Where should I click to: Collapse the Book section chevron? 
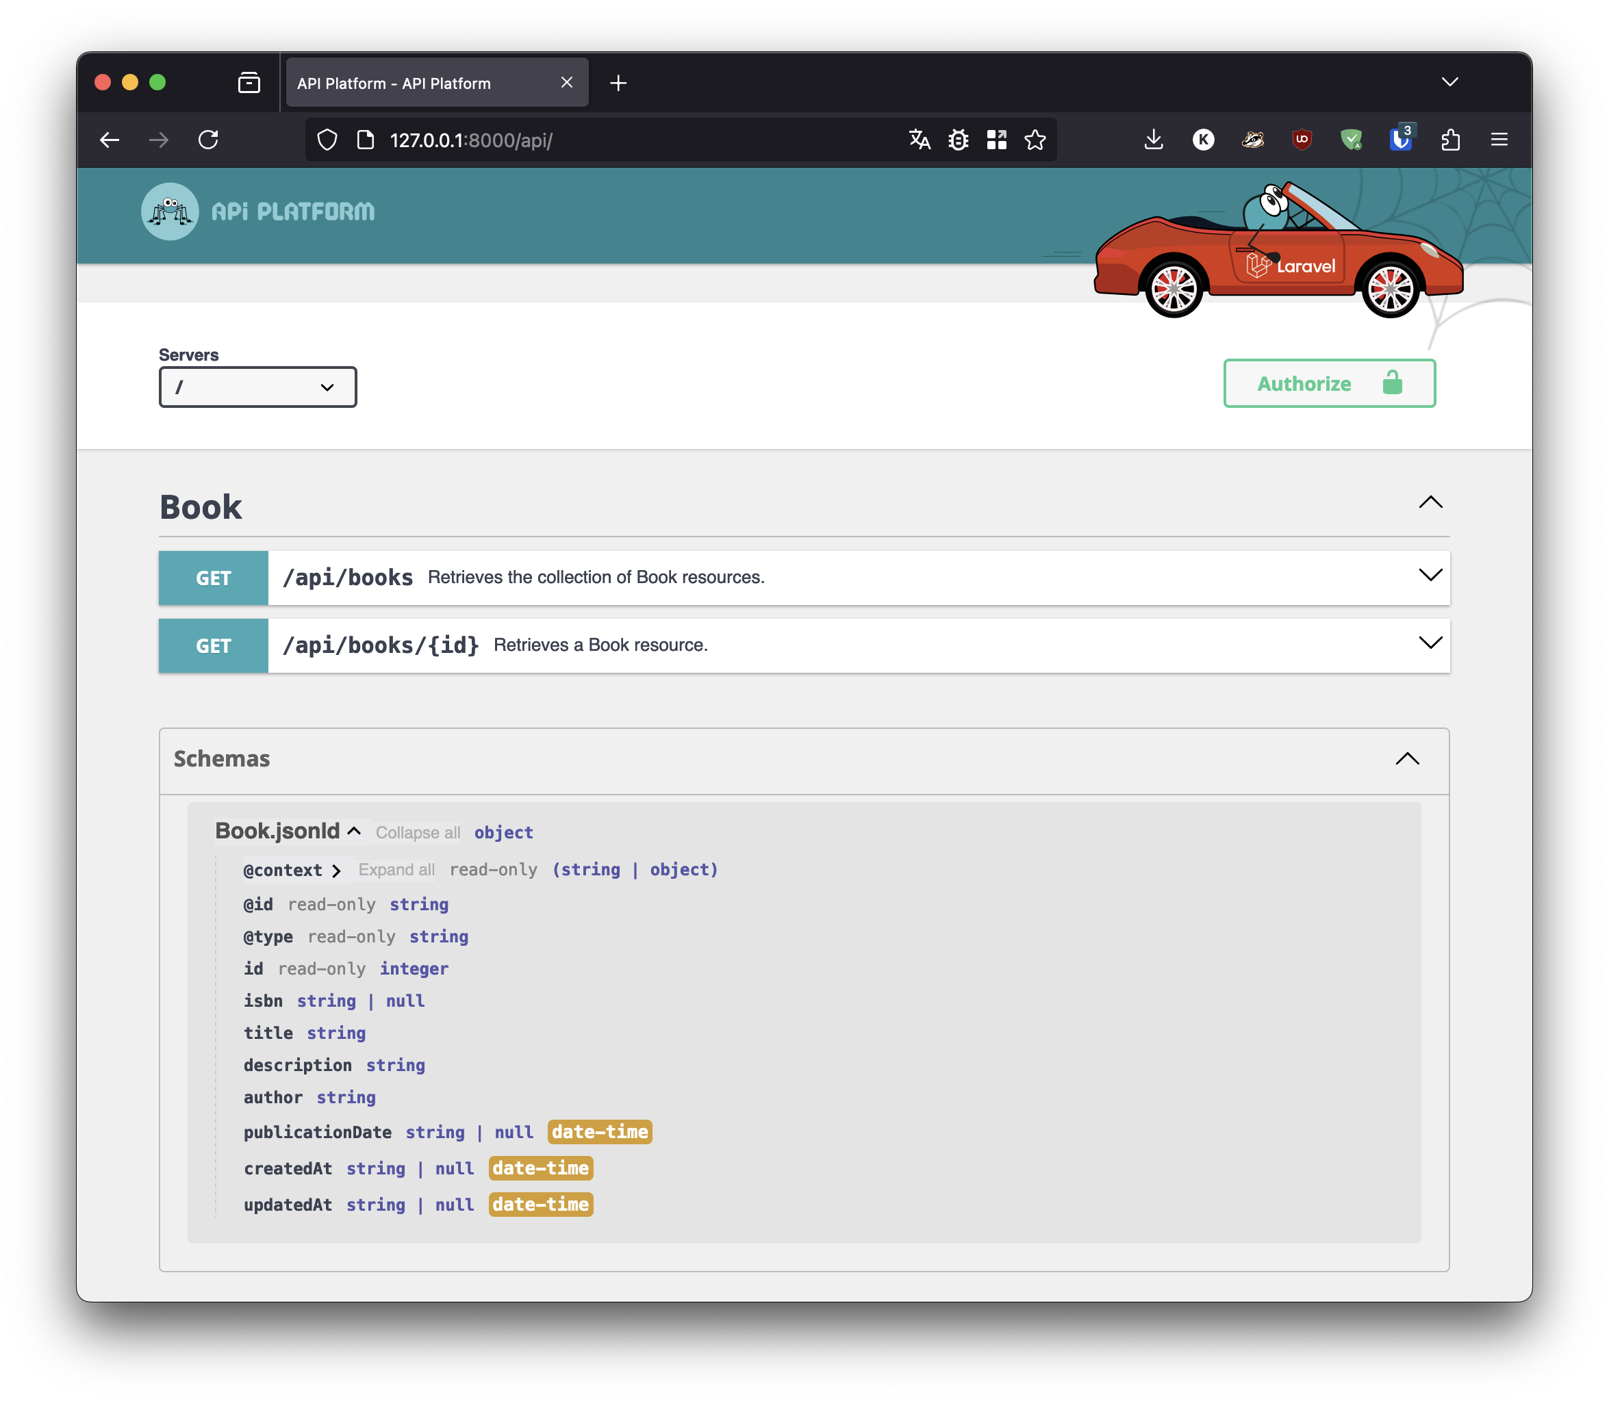[1431, 503]
